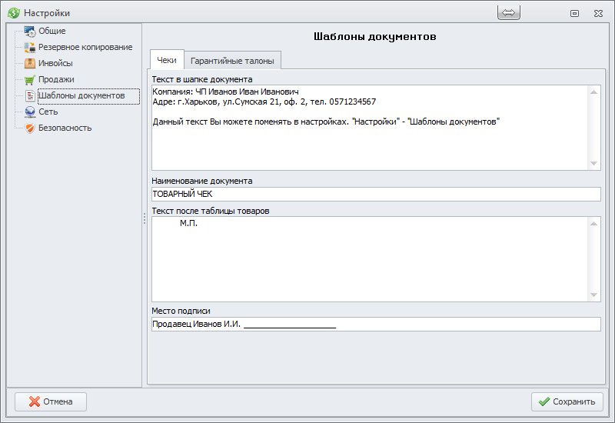
Task: Click into the Наименование документа field
Action: [x=375, y=195]
